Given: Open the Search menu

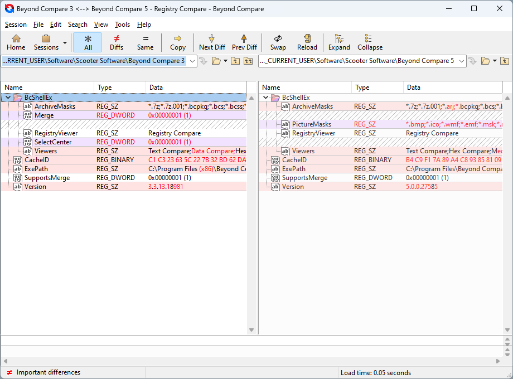Looking at the screenshot, I should [78, 24].
